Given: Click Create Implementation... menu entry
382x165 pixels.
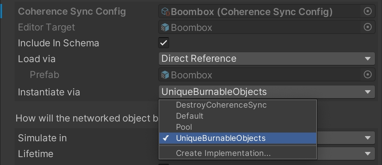Looking at the screenshot, I should 223,153.
